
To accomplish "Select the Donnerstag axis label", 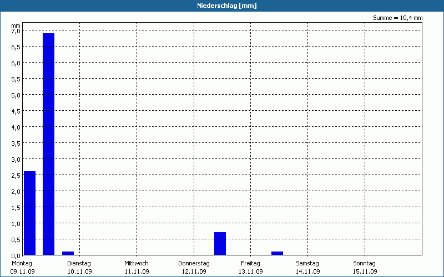I will point(194,264).
